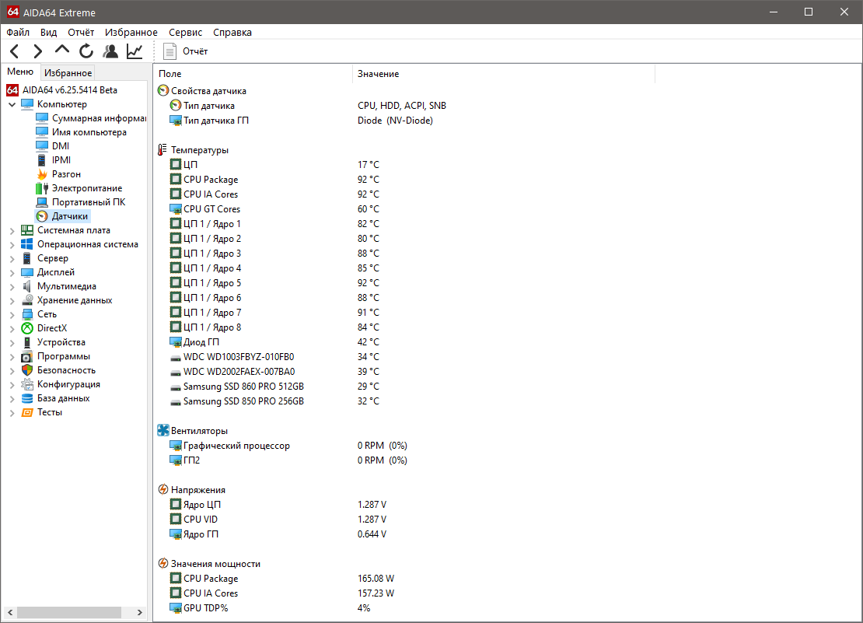Open the IPMI tree item
Screen dimensions: 863x623
[54, 160]
